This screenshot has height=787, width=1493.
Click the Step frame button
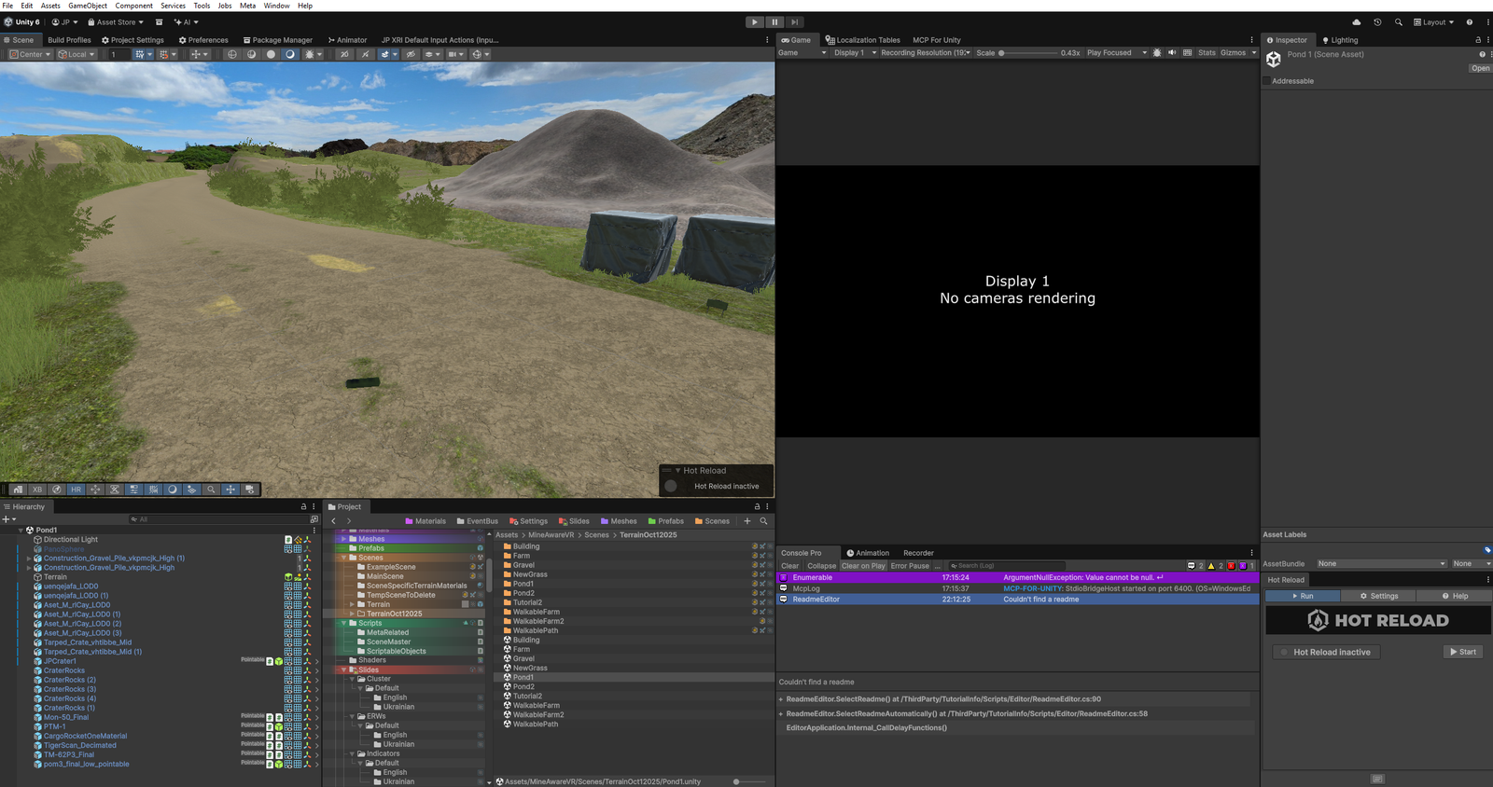coord(794,22)
